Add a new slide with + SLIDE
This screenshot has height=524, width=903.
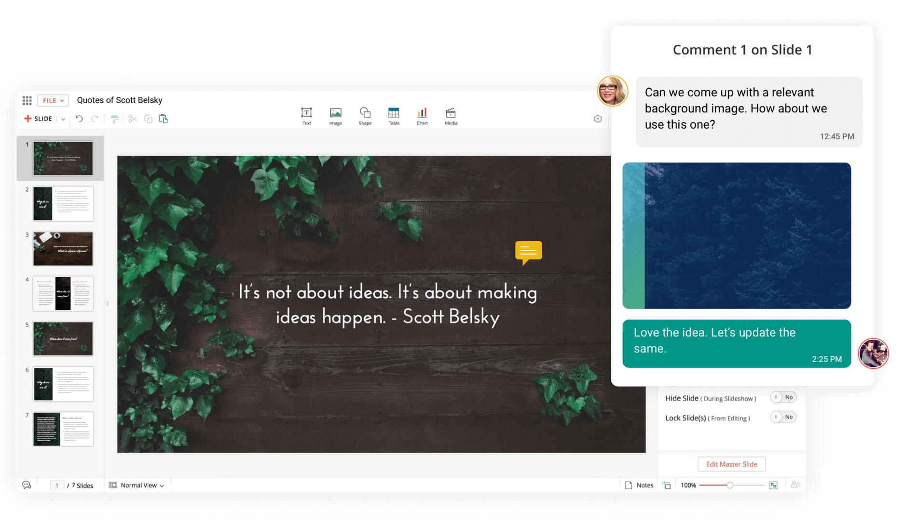(39, 119)
